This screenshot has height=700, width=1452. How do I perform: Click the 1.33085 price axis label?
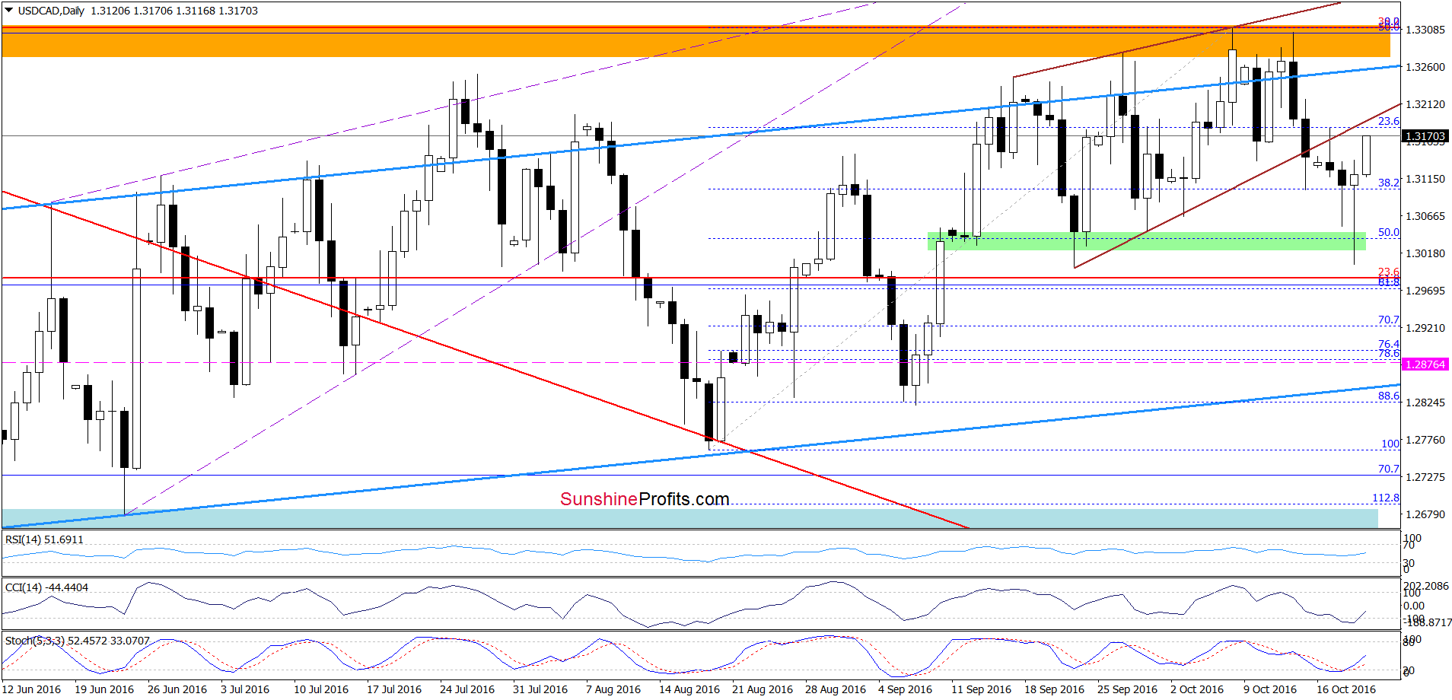1425,30
